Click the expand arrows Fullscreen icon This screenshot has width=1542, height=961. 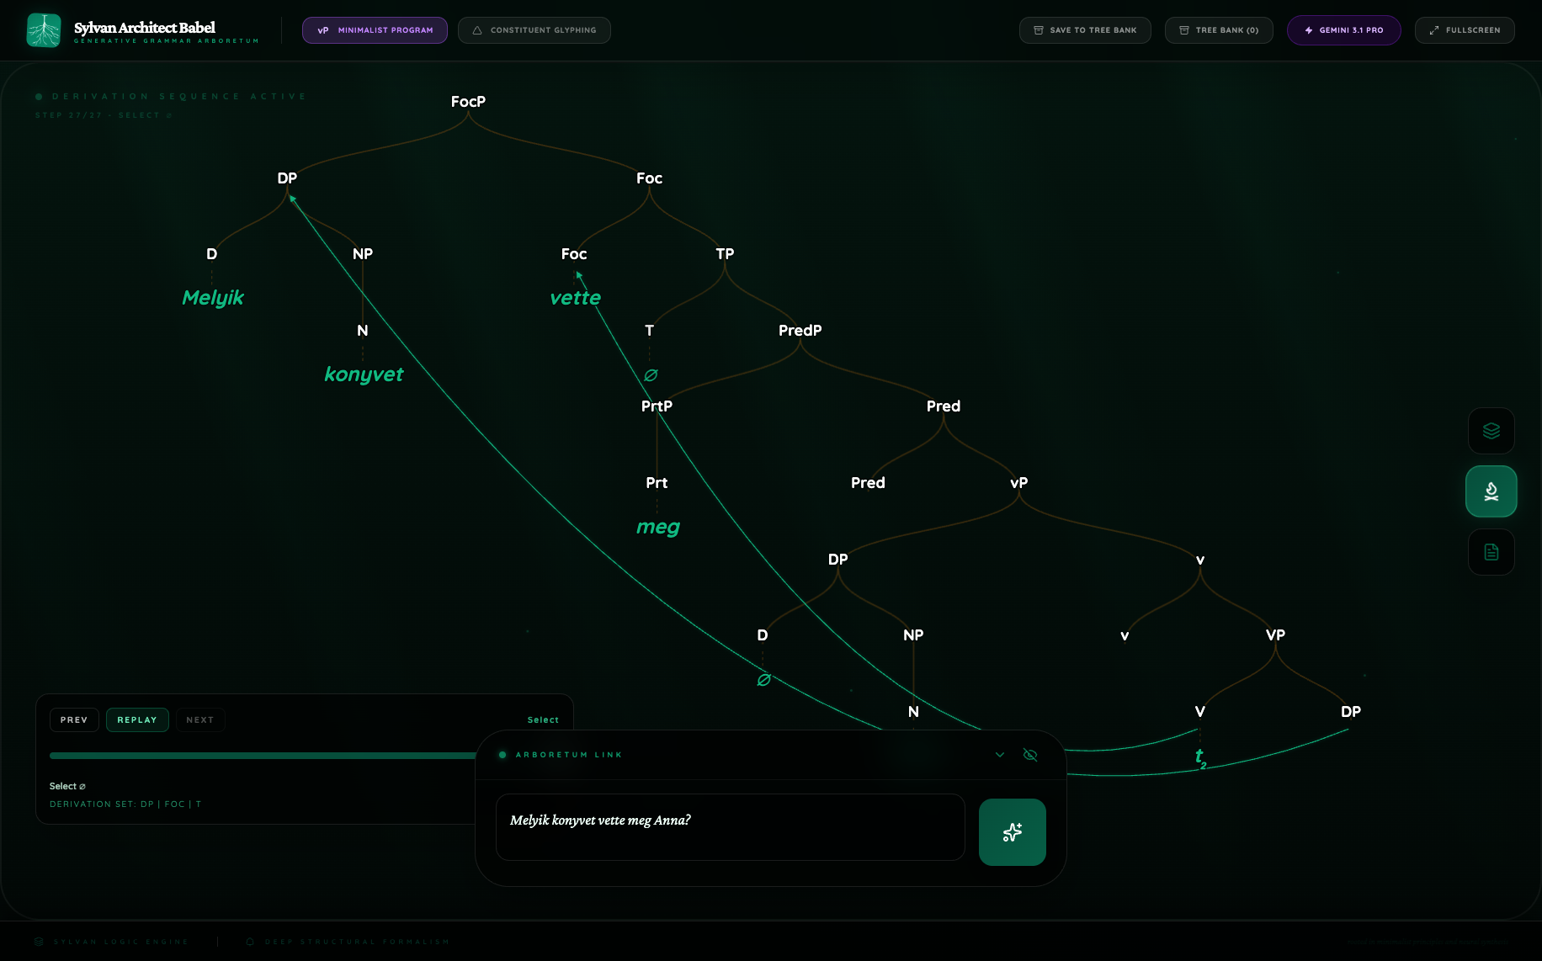click(1434, 30)
